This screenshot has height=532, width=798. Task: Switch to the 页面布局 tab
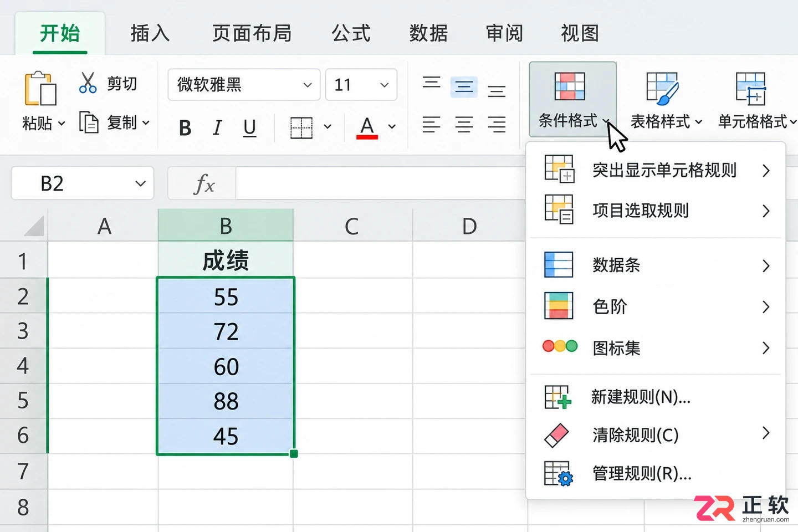(x=252, y=33)
